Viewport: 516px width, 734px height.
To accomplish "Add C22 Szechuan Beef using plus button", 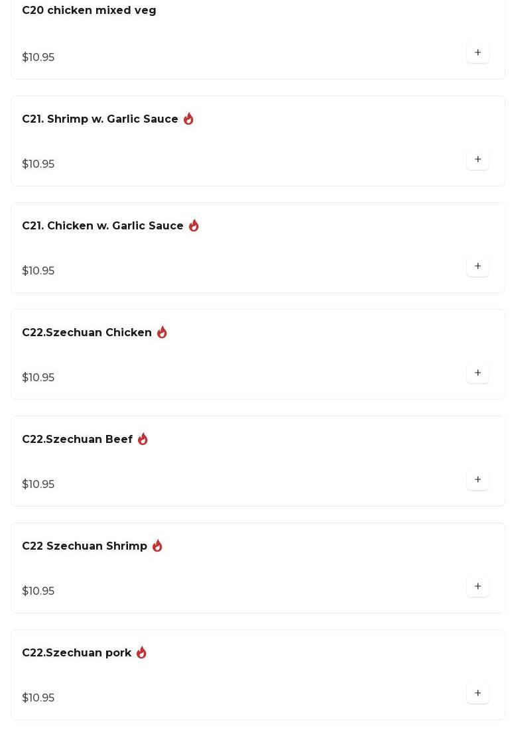I will click(478, 479).
